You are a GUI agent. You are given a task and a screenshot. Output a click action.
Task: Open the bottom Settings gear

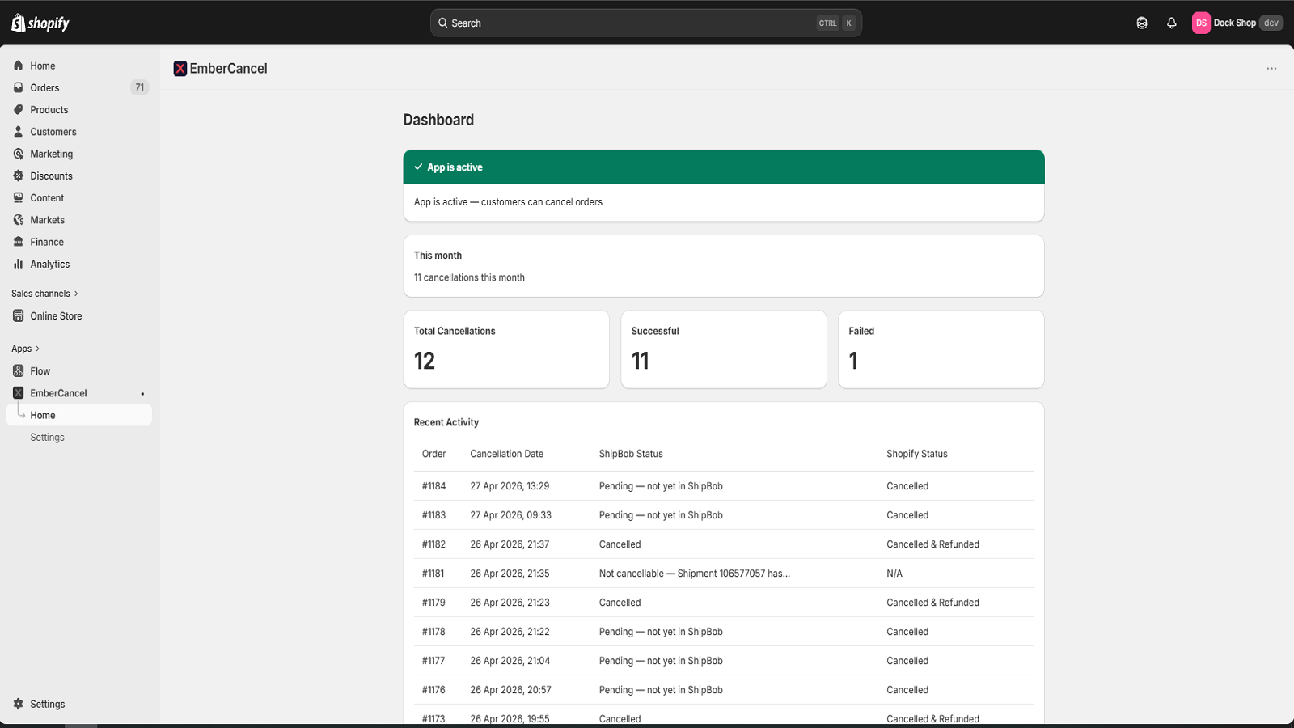point(19,704)
